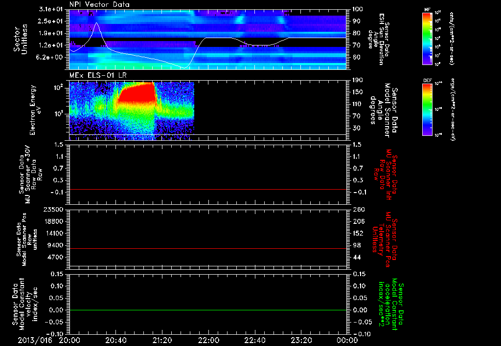Click the '3.1e+01' sector tick label
The height and width of the screenshot is (346, 501).
click(x=51, y=9)
